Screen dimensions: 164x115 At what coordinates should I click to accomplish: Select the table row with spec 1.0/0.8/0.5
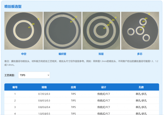(44, 113)
